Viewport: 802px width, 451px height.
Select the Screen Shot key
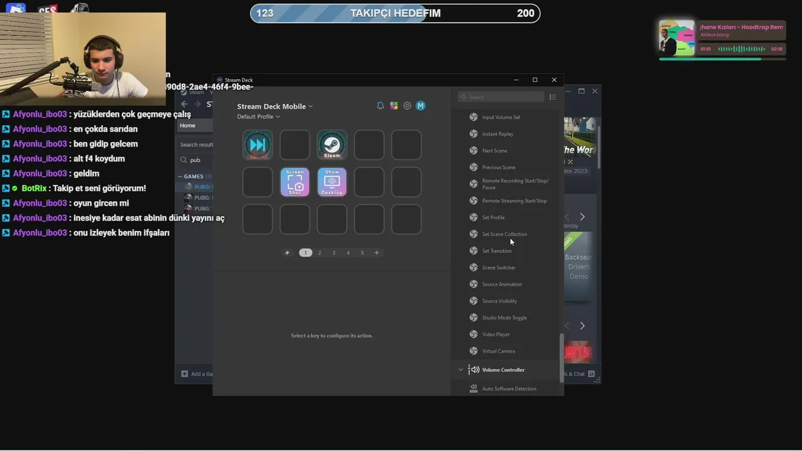pos(294,182)
